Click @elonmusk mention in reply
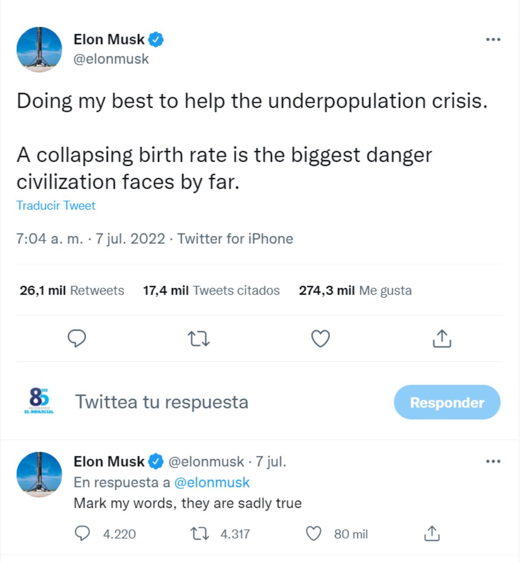520x562 pixels. coord(212,482)
